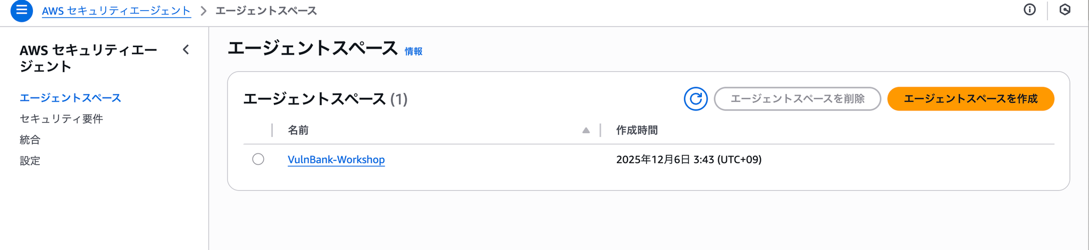Open 統合 in the sidebar
The height and width of the screenshot is (250, 1089).
pyautogui.click(x=30, y=140)
